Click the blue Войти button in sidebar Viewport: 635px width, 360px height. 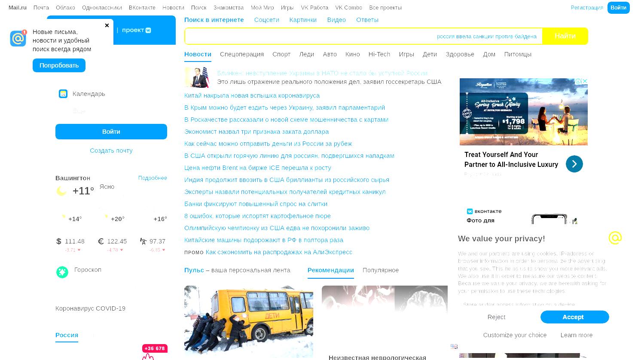111,132
